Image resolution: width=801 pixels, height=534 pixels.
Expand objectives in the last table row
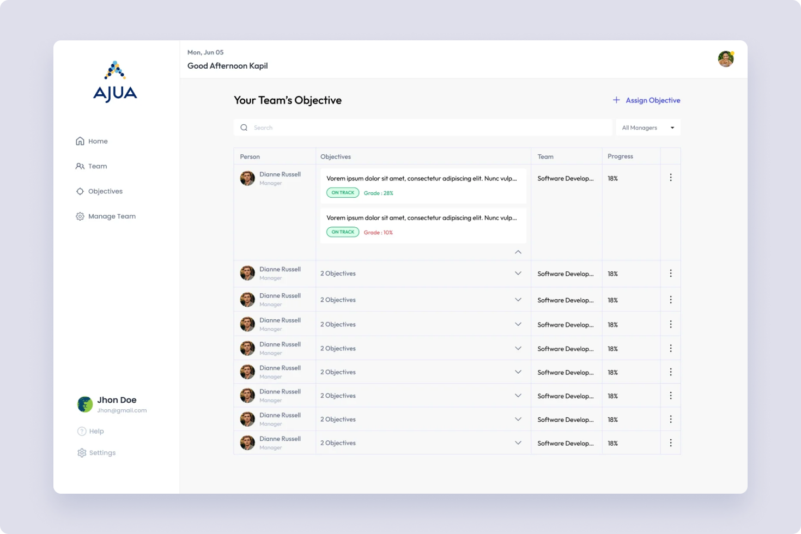tap(518, 443)
